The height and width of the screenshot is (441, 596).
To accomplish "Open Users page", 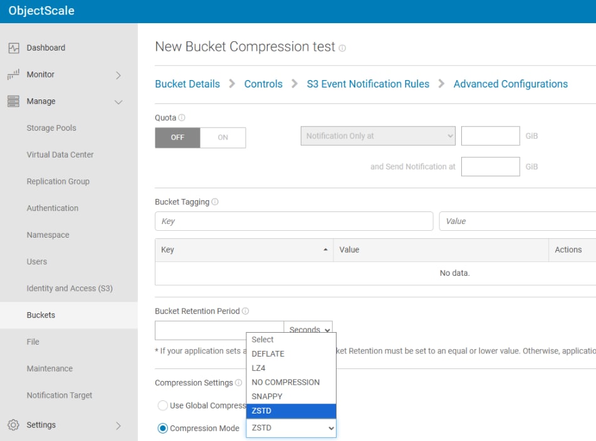I will coord(37,261).
